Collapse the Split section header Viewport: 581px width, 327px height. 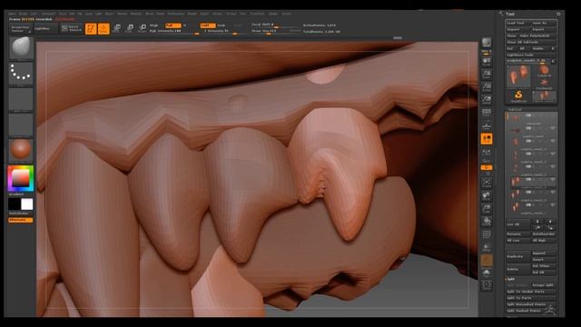511,279
